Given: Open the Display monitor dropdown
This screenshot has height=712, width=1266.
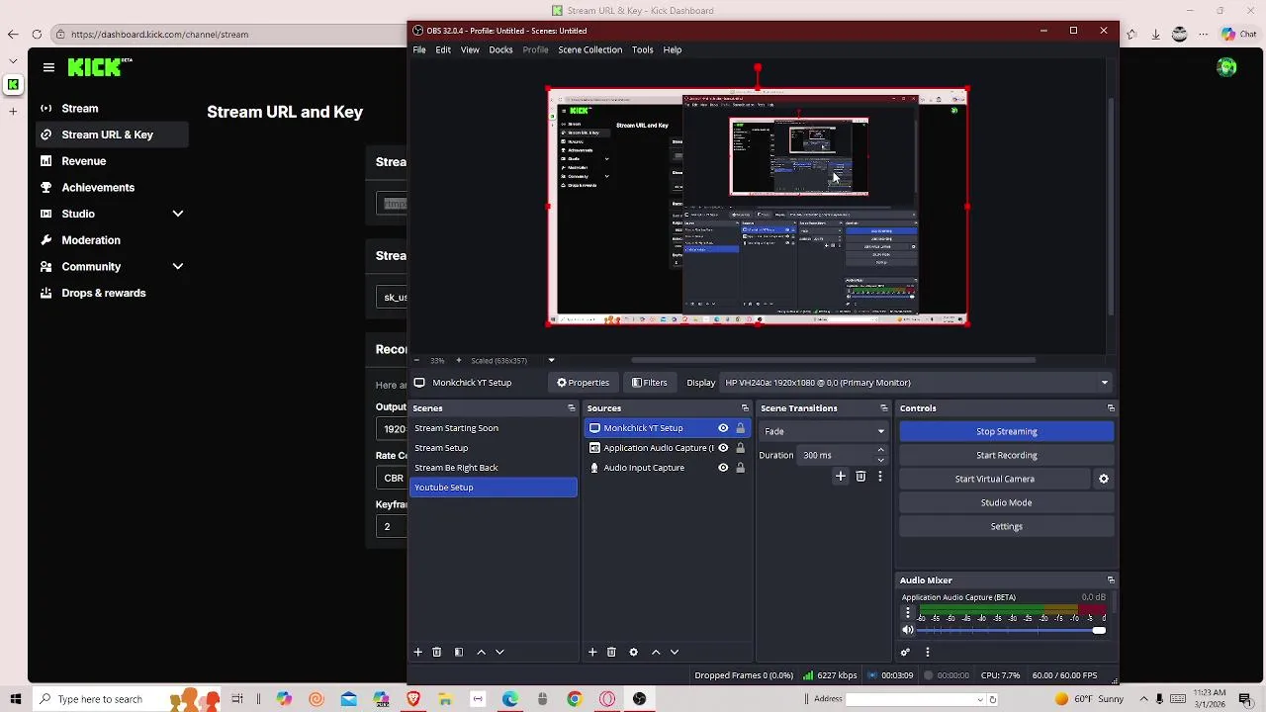Looking at the screenshot, I should click(x=916, y=383).
